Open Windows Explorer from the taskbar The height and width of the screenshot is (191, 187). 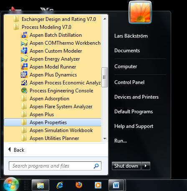[x=40, y=185]
